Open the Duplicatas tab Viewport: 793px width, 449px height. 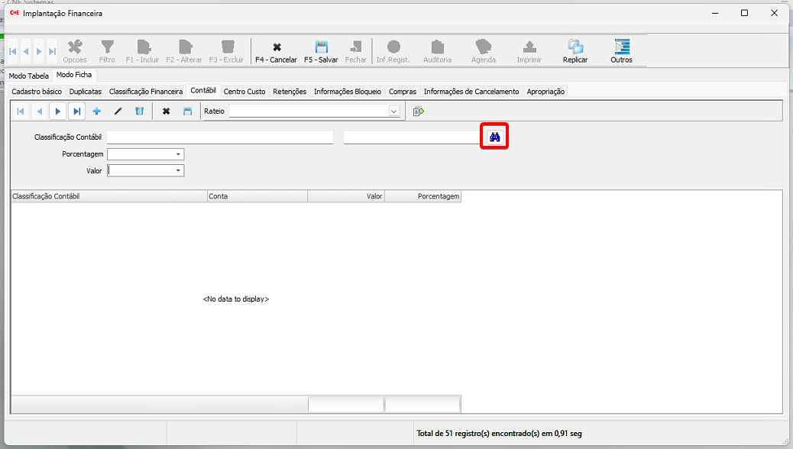click(85, 92)
